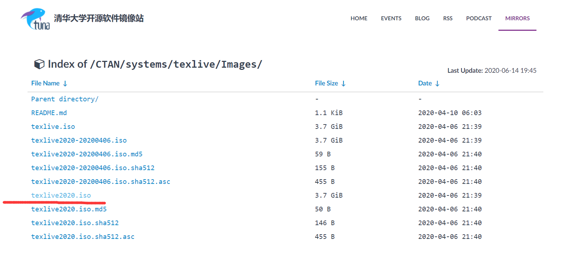The width and height of the screenshot is (577, 261).
Task: Click the 1.1 KiB size of README.md
Action: pyautogui.click(x=329, y=113)
